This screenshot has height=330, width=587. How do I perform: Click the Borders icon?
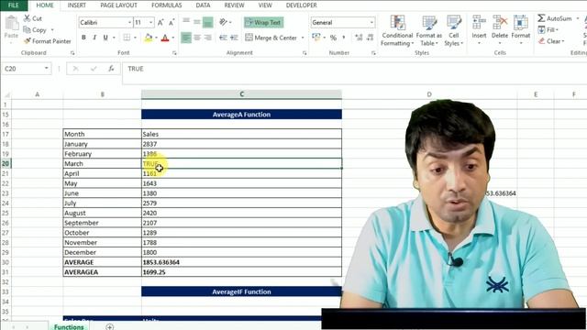pos(127,38)
